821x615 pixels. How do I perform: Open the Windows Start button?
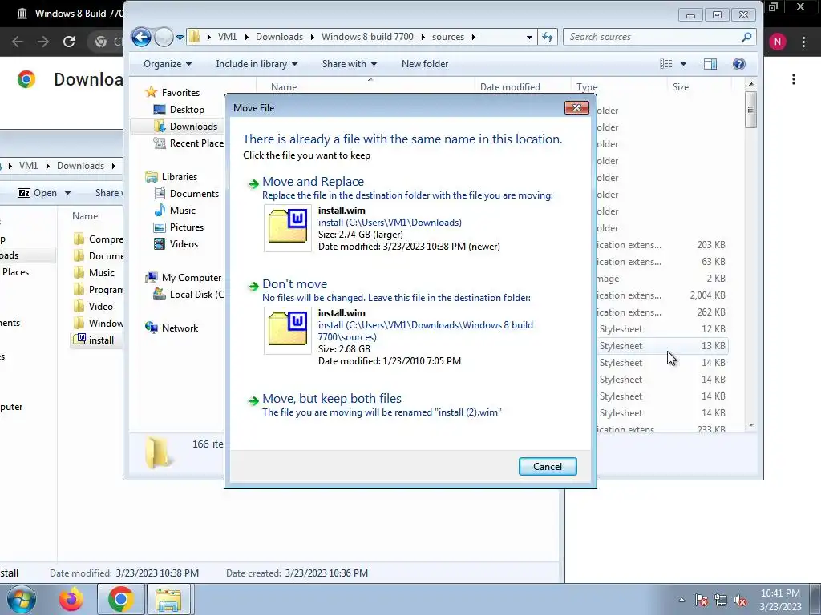pos(22,599)
